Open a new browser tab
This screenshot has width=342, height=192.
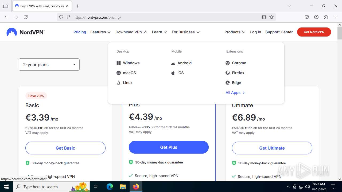[77, 6]
